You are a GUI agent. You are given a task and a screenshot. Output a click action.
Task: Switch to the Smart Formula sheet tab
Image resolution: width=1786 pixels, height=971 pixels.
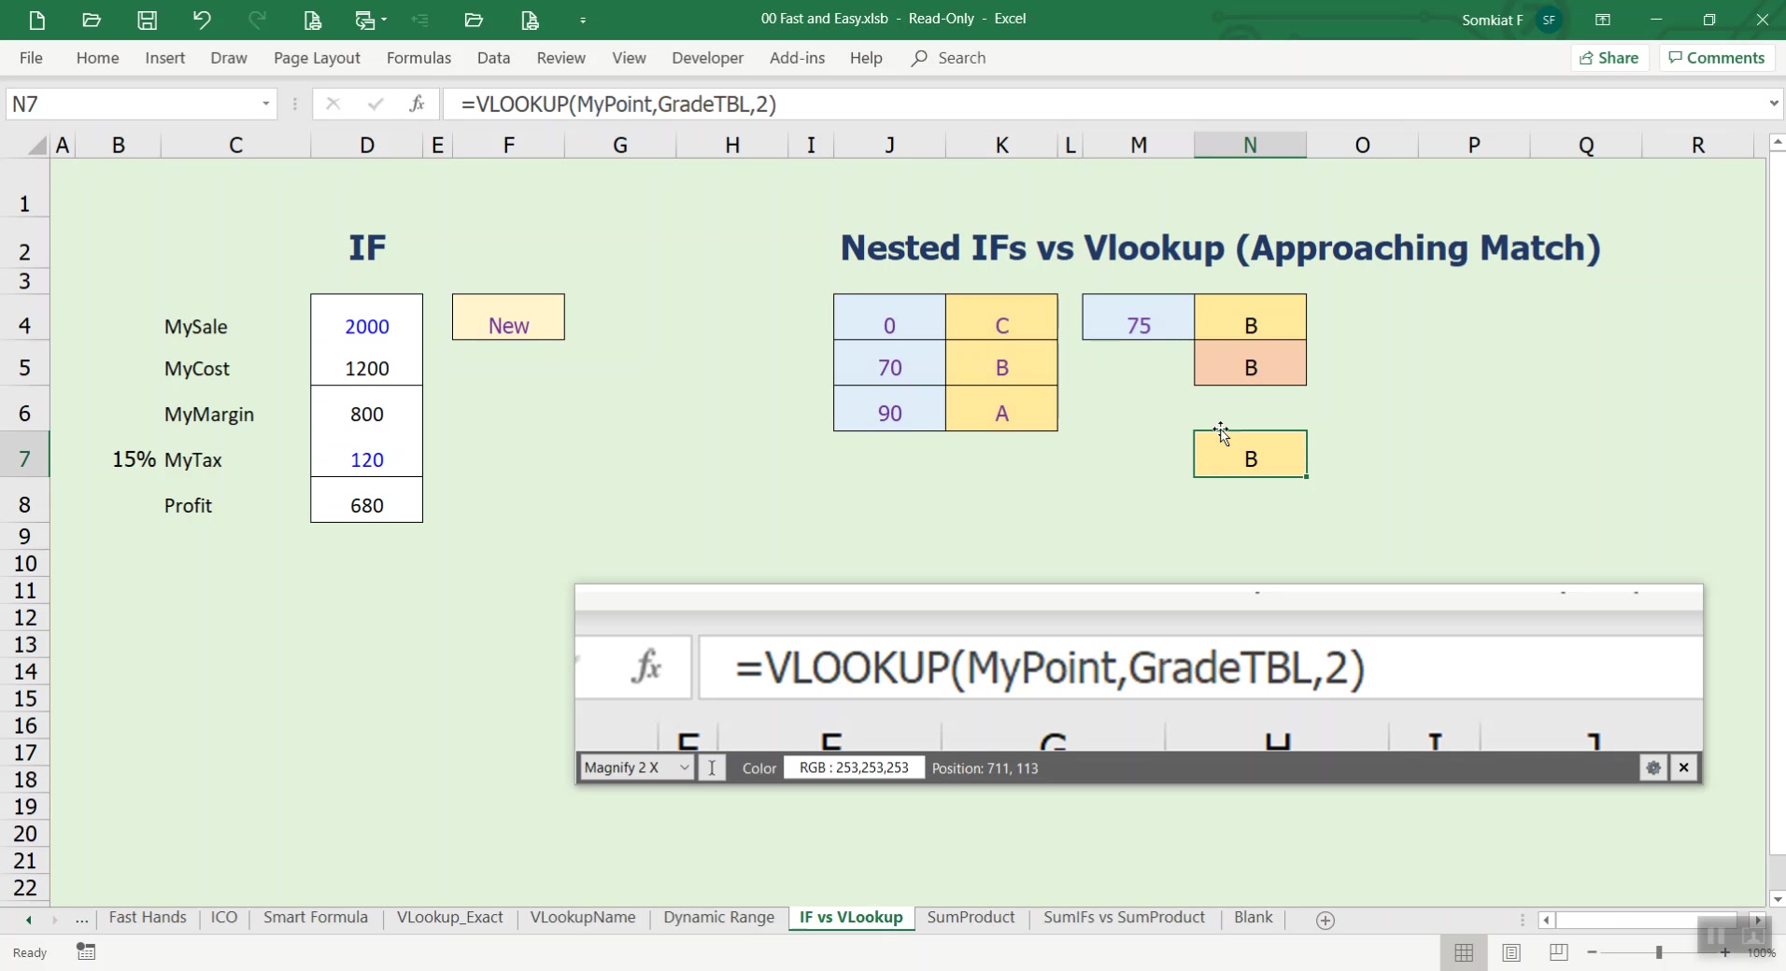pos(316,918)
